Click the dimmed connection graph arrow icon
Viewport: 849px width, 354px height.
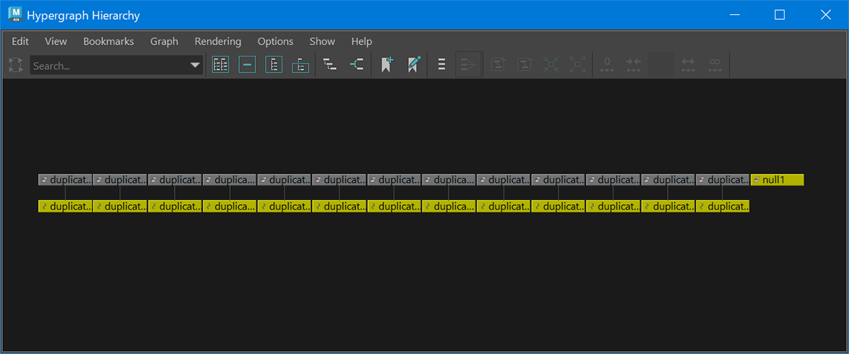click(468, 65)
